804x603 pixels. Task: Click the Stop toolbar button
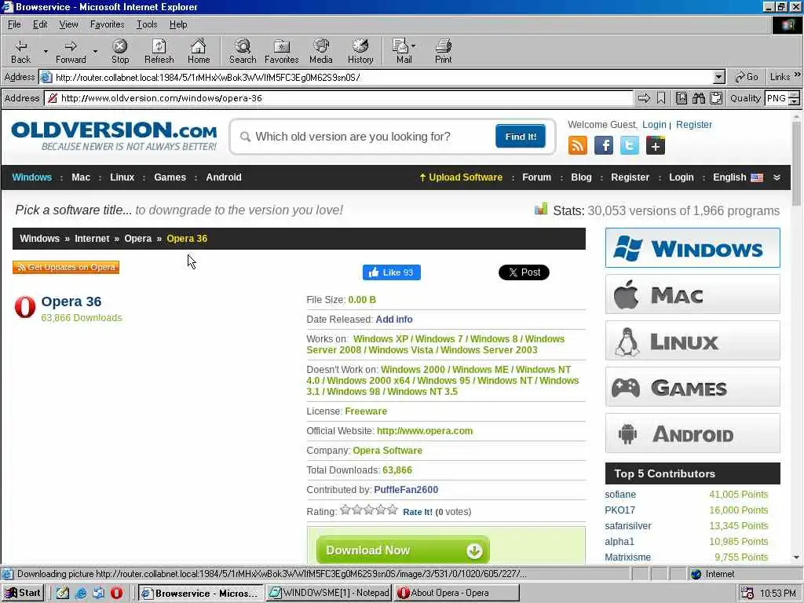tap(120, 51)
